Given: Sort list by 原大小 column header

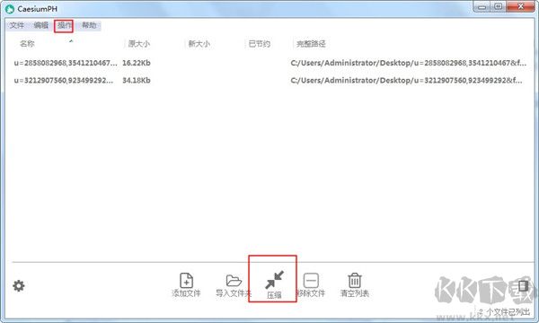Looking at the screenshot, I should tap(139, 44).
